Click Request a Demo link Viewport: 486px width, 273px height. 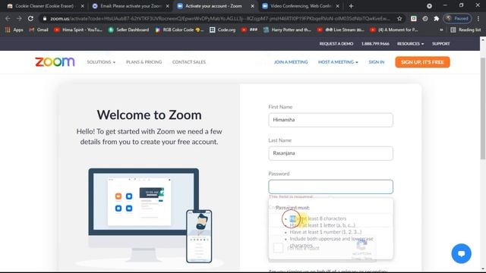(336, 44)
